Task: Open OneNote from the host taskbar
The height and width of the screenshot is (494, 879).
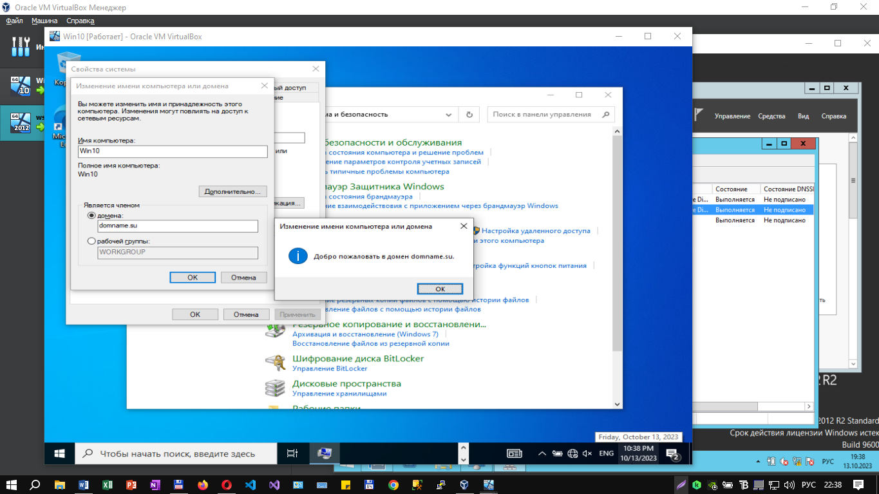Action: pyautogui.click(x=155, y=484)
